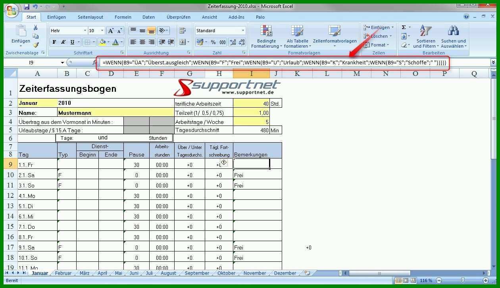The width and height of the screenshot is (500, 288).
Task: Switch to the Formeln ribbon tab
Action: click(123, 17)
